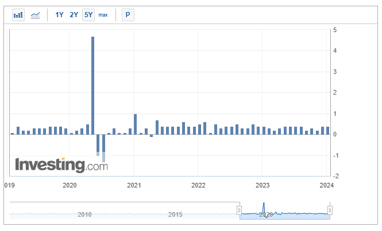Click the small negative bar in 2021
This screenshot has width=382, height=231.
pyautogui.click(x=151, y=136)
